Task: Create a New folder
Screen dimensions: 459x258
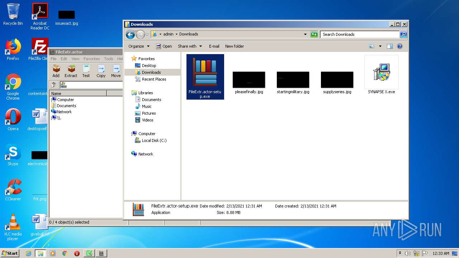Action: 235,46
